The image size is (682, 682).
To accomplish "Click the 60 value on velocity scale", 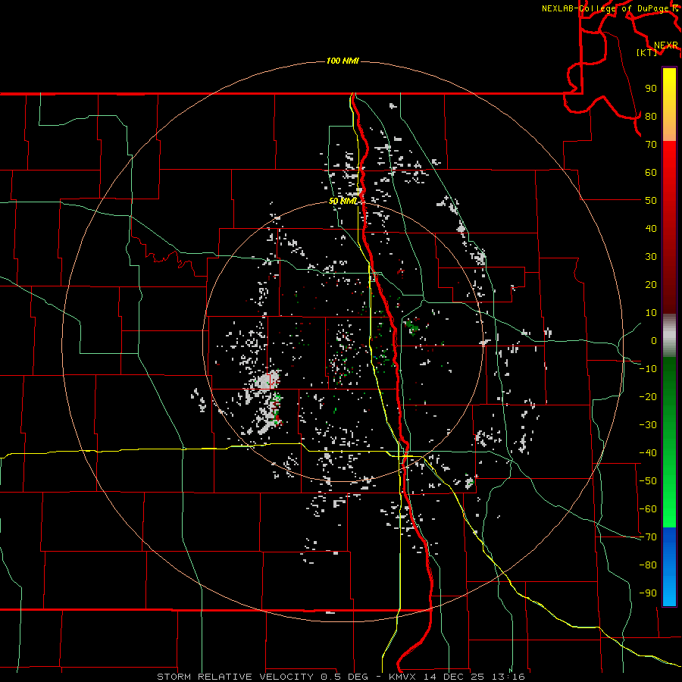I will pos(651,172).
